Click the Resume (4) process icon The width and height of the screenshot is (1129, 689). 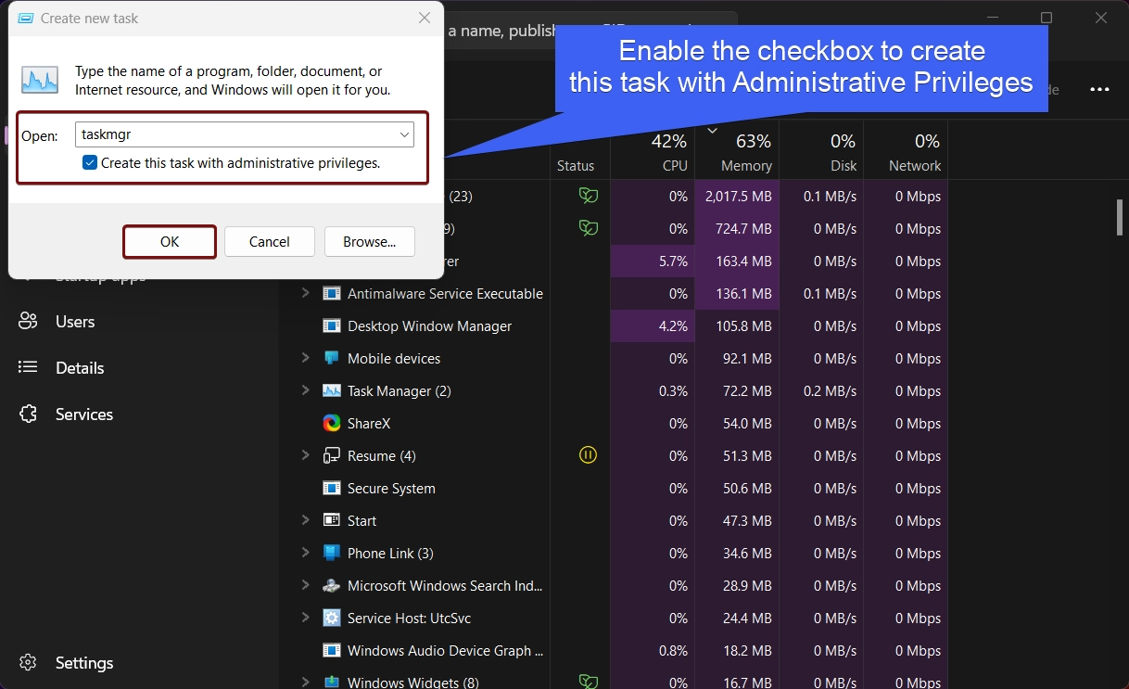coord(332,456)
